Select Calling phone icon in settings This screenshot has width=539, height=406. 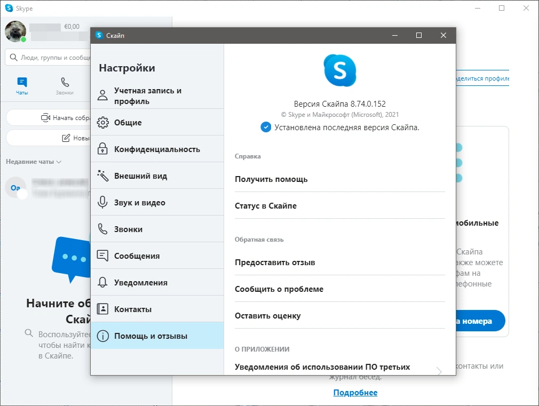tap(102, 229)
